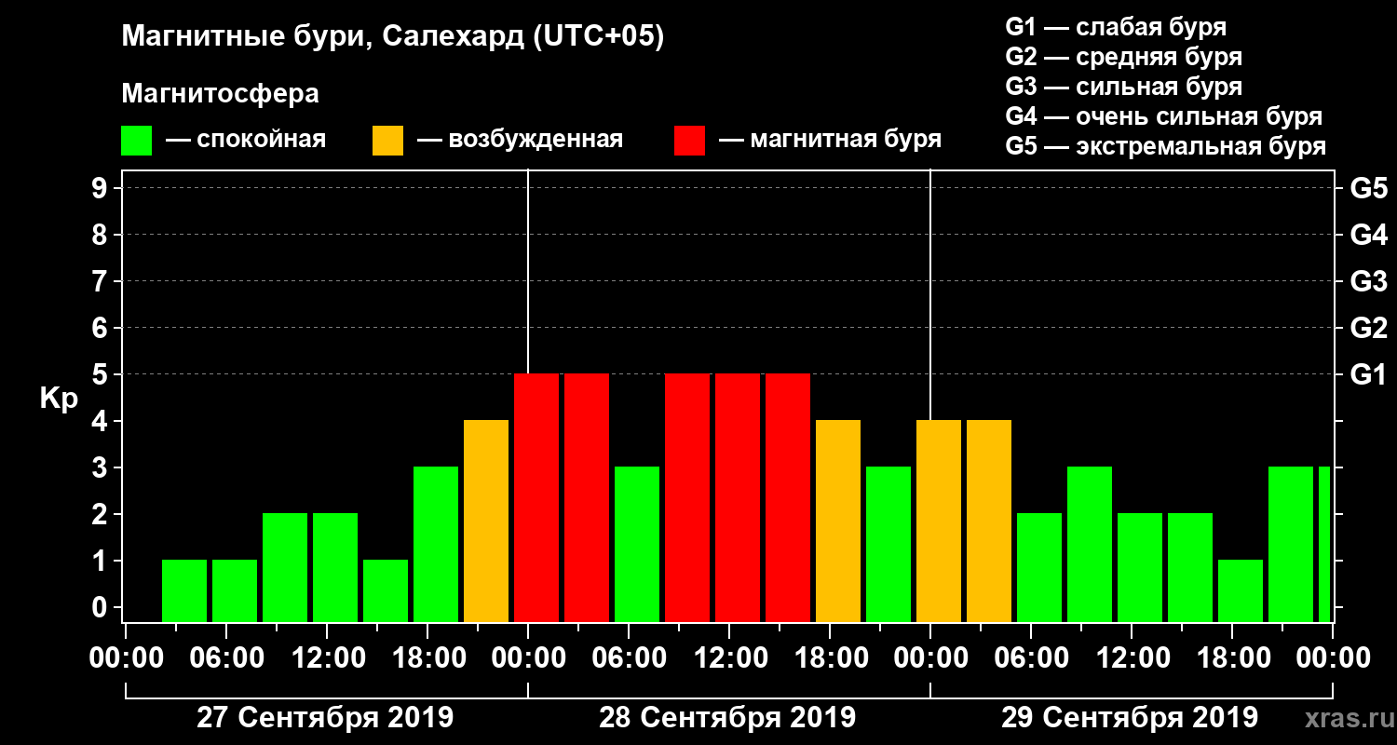
Task: Click the Kp axis value 5
Action: 102,374
